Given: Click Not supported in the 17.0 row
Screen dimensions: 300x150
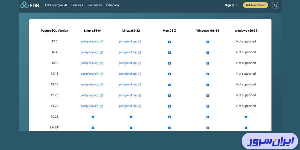Looking at the screenshot, I should (x=246, y=41).
